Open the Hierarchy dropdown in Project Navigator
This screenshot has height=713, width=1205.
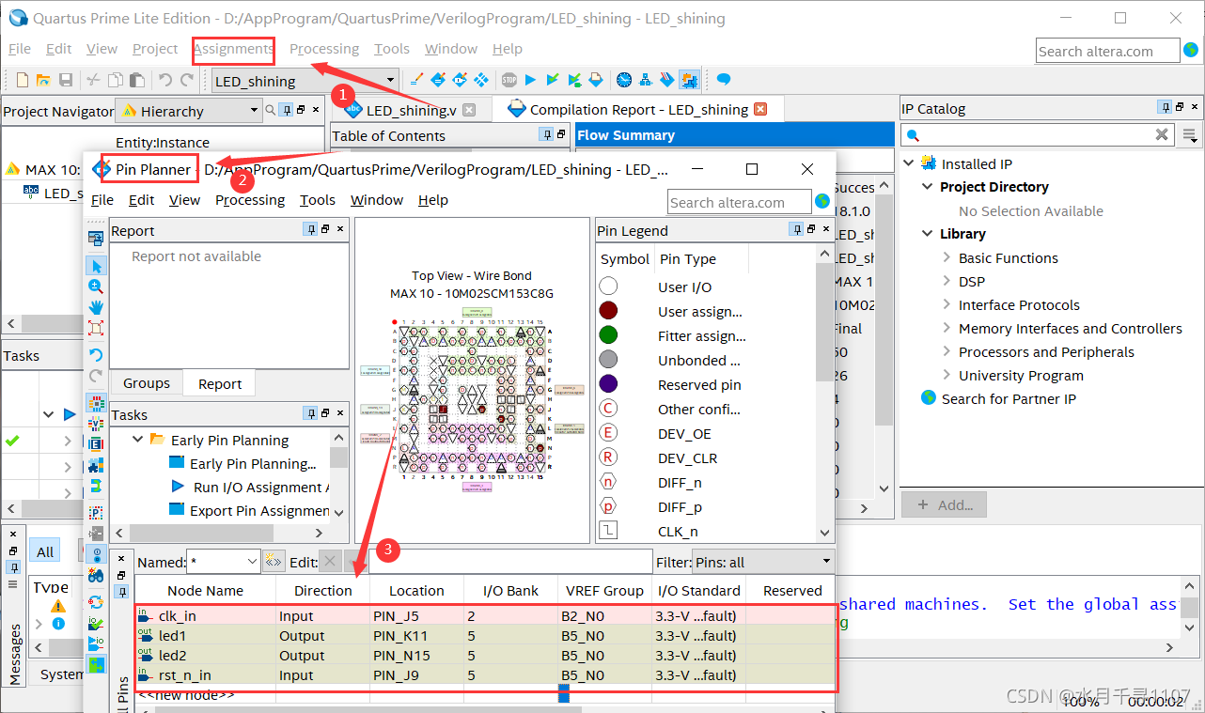(254, 111)
